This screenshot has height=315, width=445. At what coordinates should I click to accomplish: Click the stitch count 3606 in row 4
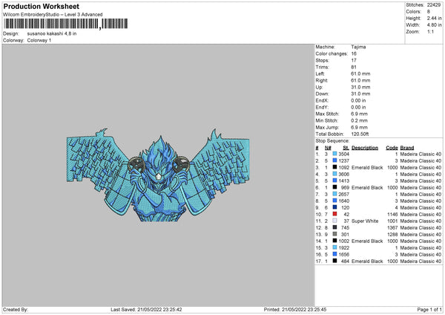pos(343,175)
